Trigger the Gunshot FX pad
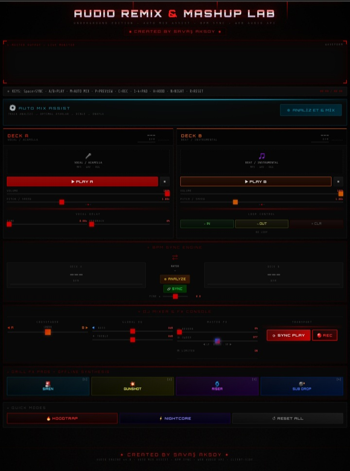 point(133,386)
